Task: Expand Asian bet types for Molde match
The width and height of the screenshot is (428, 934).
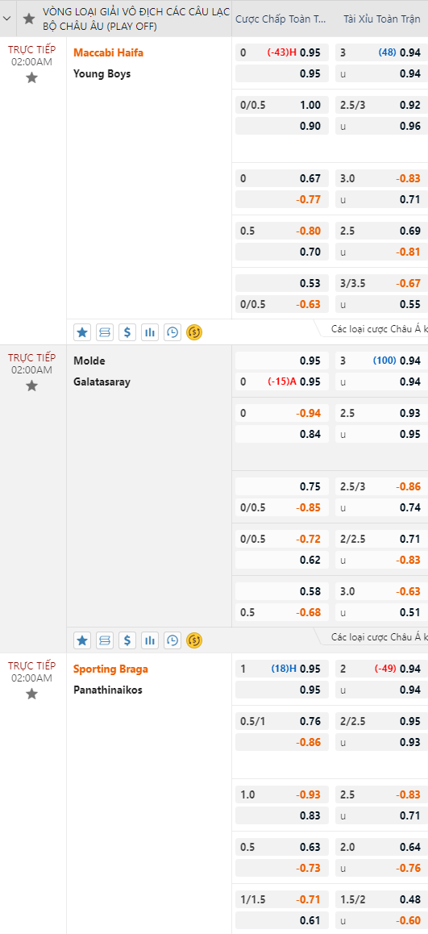Action: [376, 636]
